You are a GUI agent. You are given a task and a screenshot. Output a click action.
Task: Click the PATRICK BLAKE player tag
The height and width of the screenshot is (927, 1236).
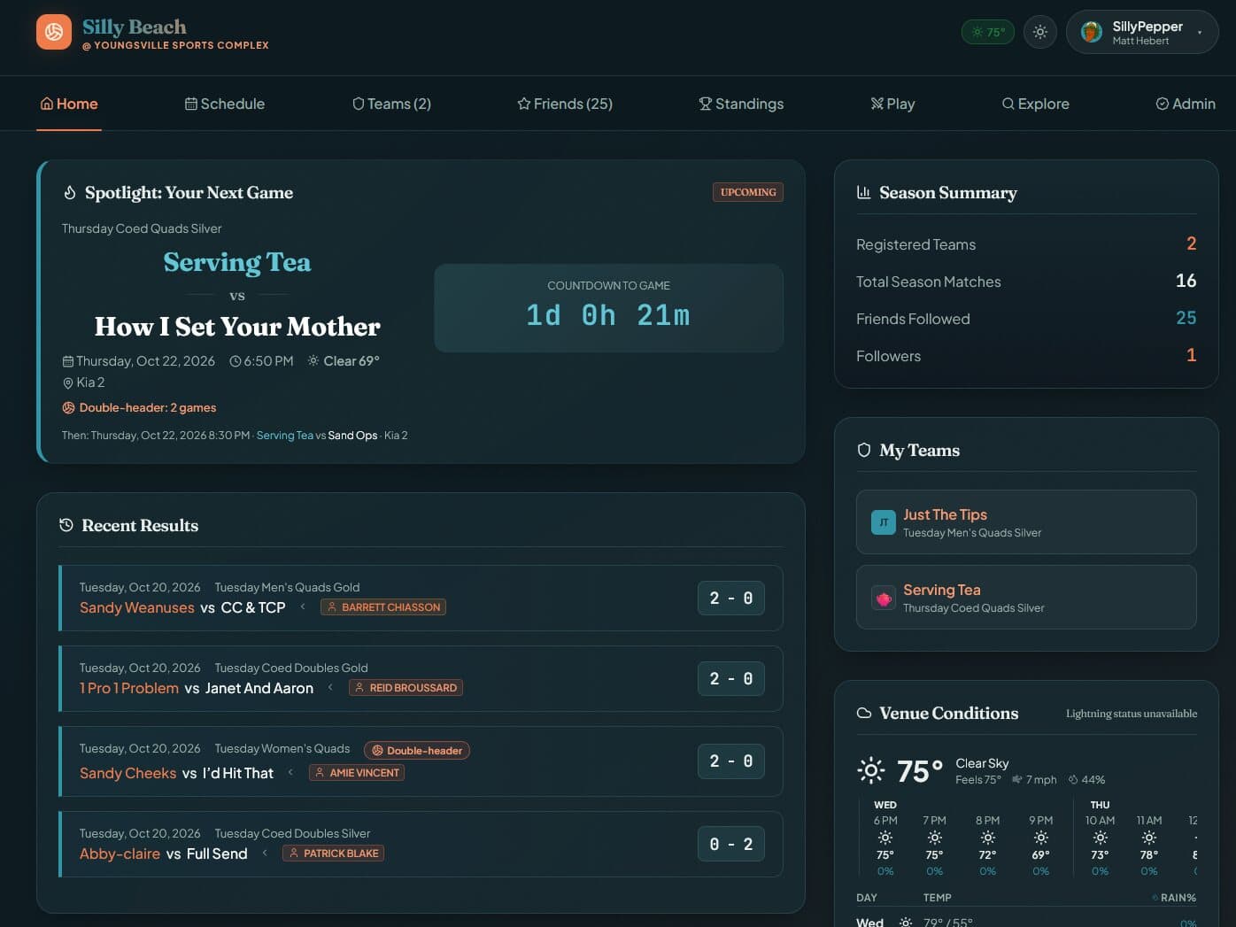(x=334, y=854)
